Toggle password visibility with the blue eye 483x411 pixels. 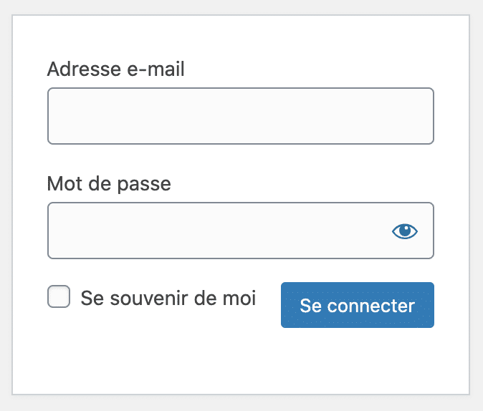click(405, 231)
